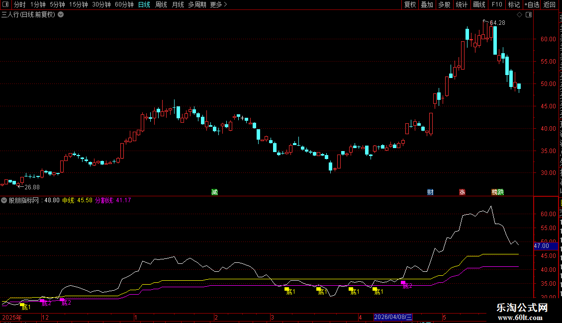This screenshot has width=562, height=323.
Task: Switch to 月线 monthly chart
Action: pyautogui.click(x=178, y=4)
